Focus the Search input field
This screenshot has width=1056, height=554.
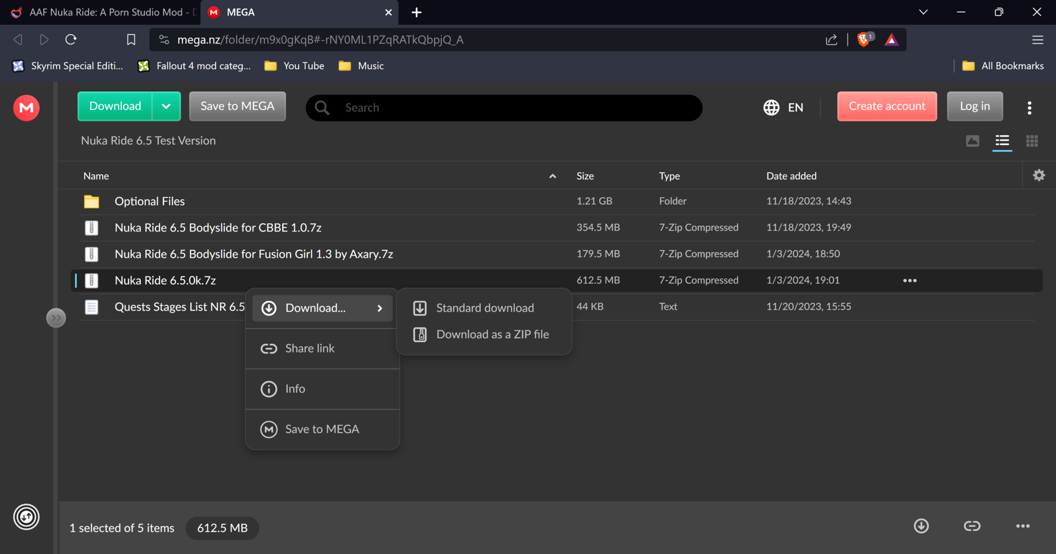pos(504,108)
